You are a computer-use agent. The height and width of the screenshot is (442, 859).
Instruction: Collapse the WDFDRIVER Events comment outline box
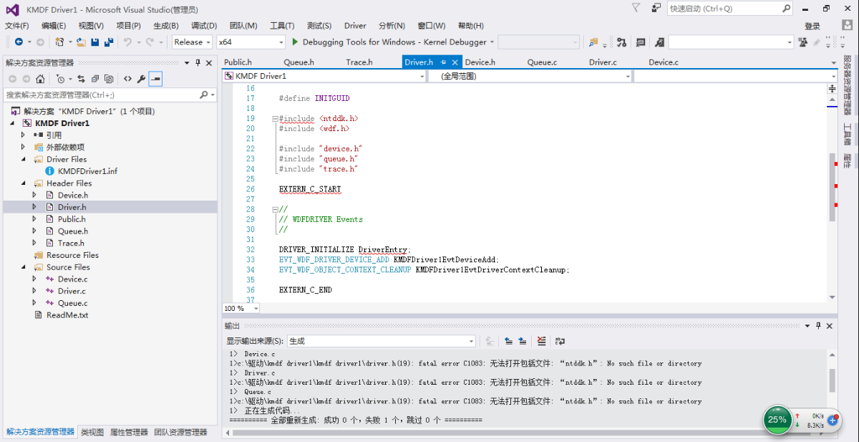275,209
